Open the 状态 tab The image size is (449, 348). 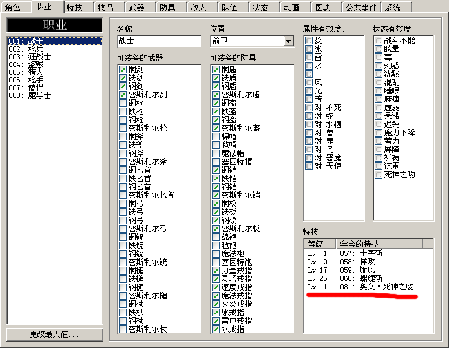click(x=264, y=7)
